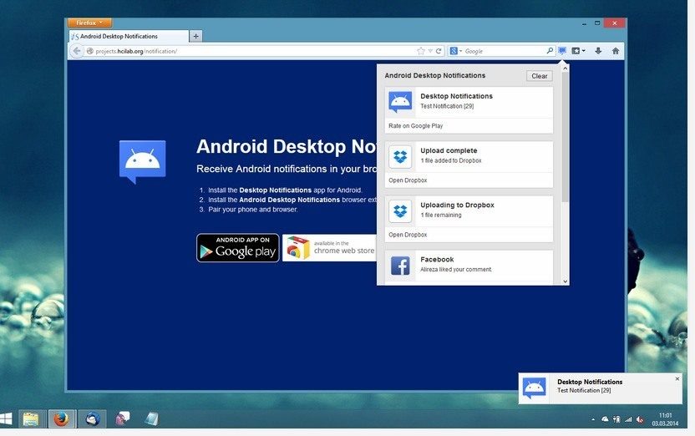This screenshot has height=436, width=695.
Task: Bookmark this page with the star
Action: (x=421, y=51)
